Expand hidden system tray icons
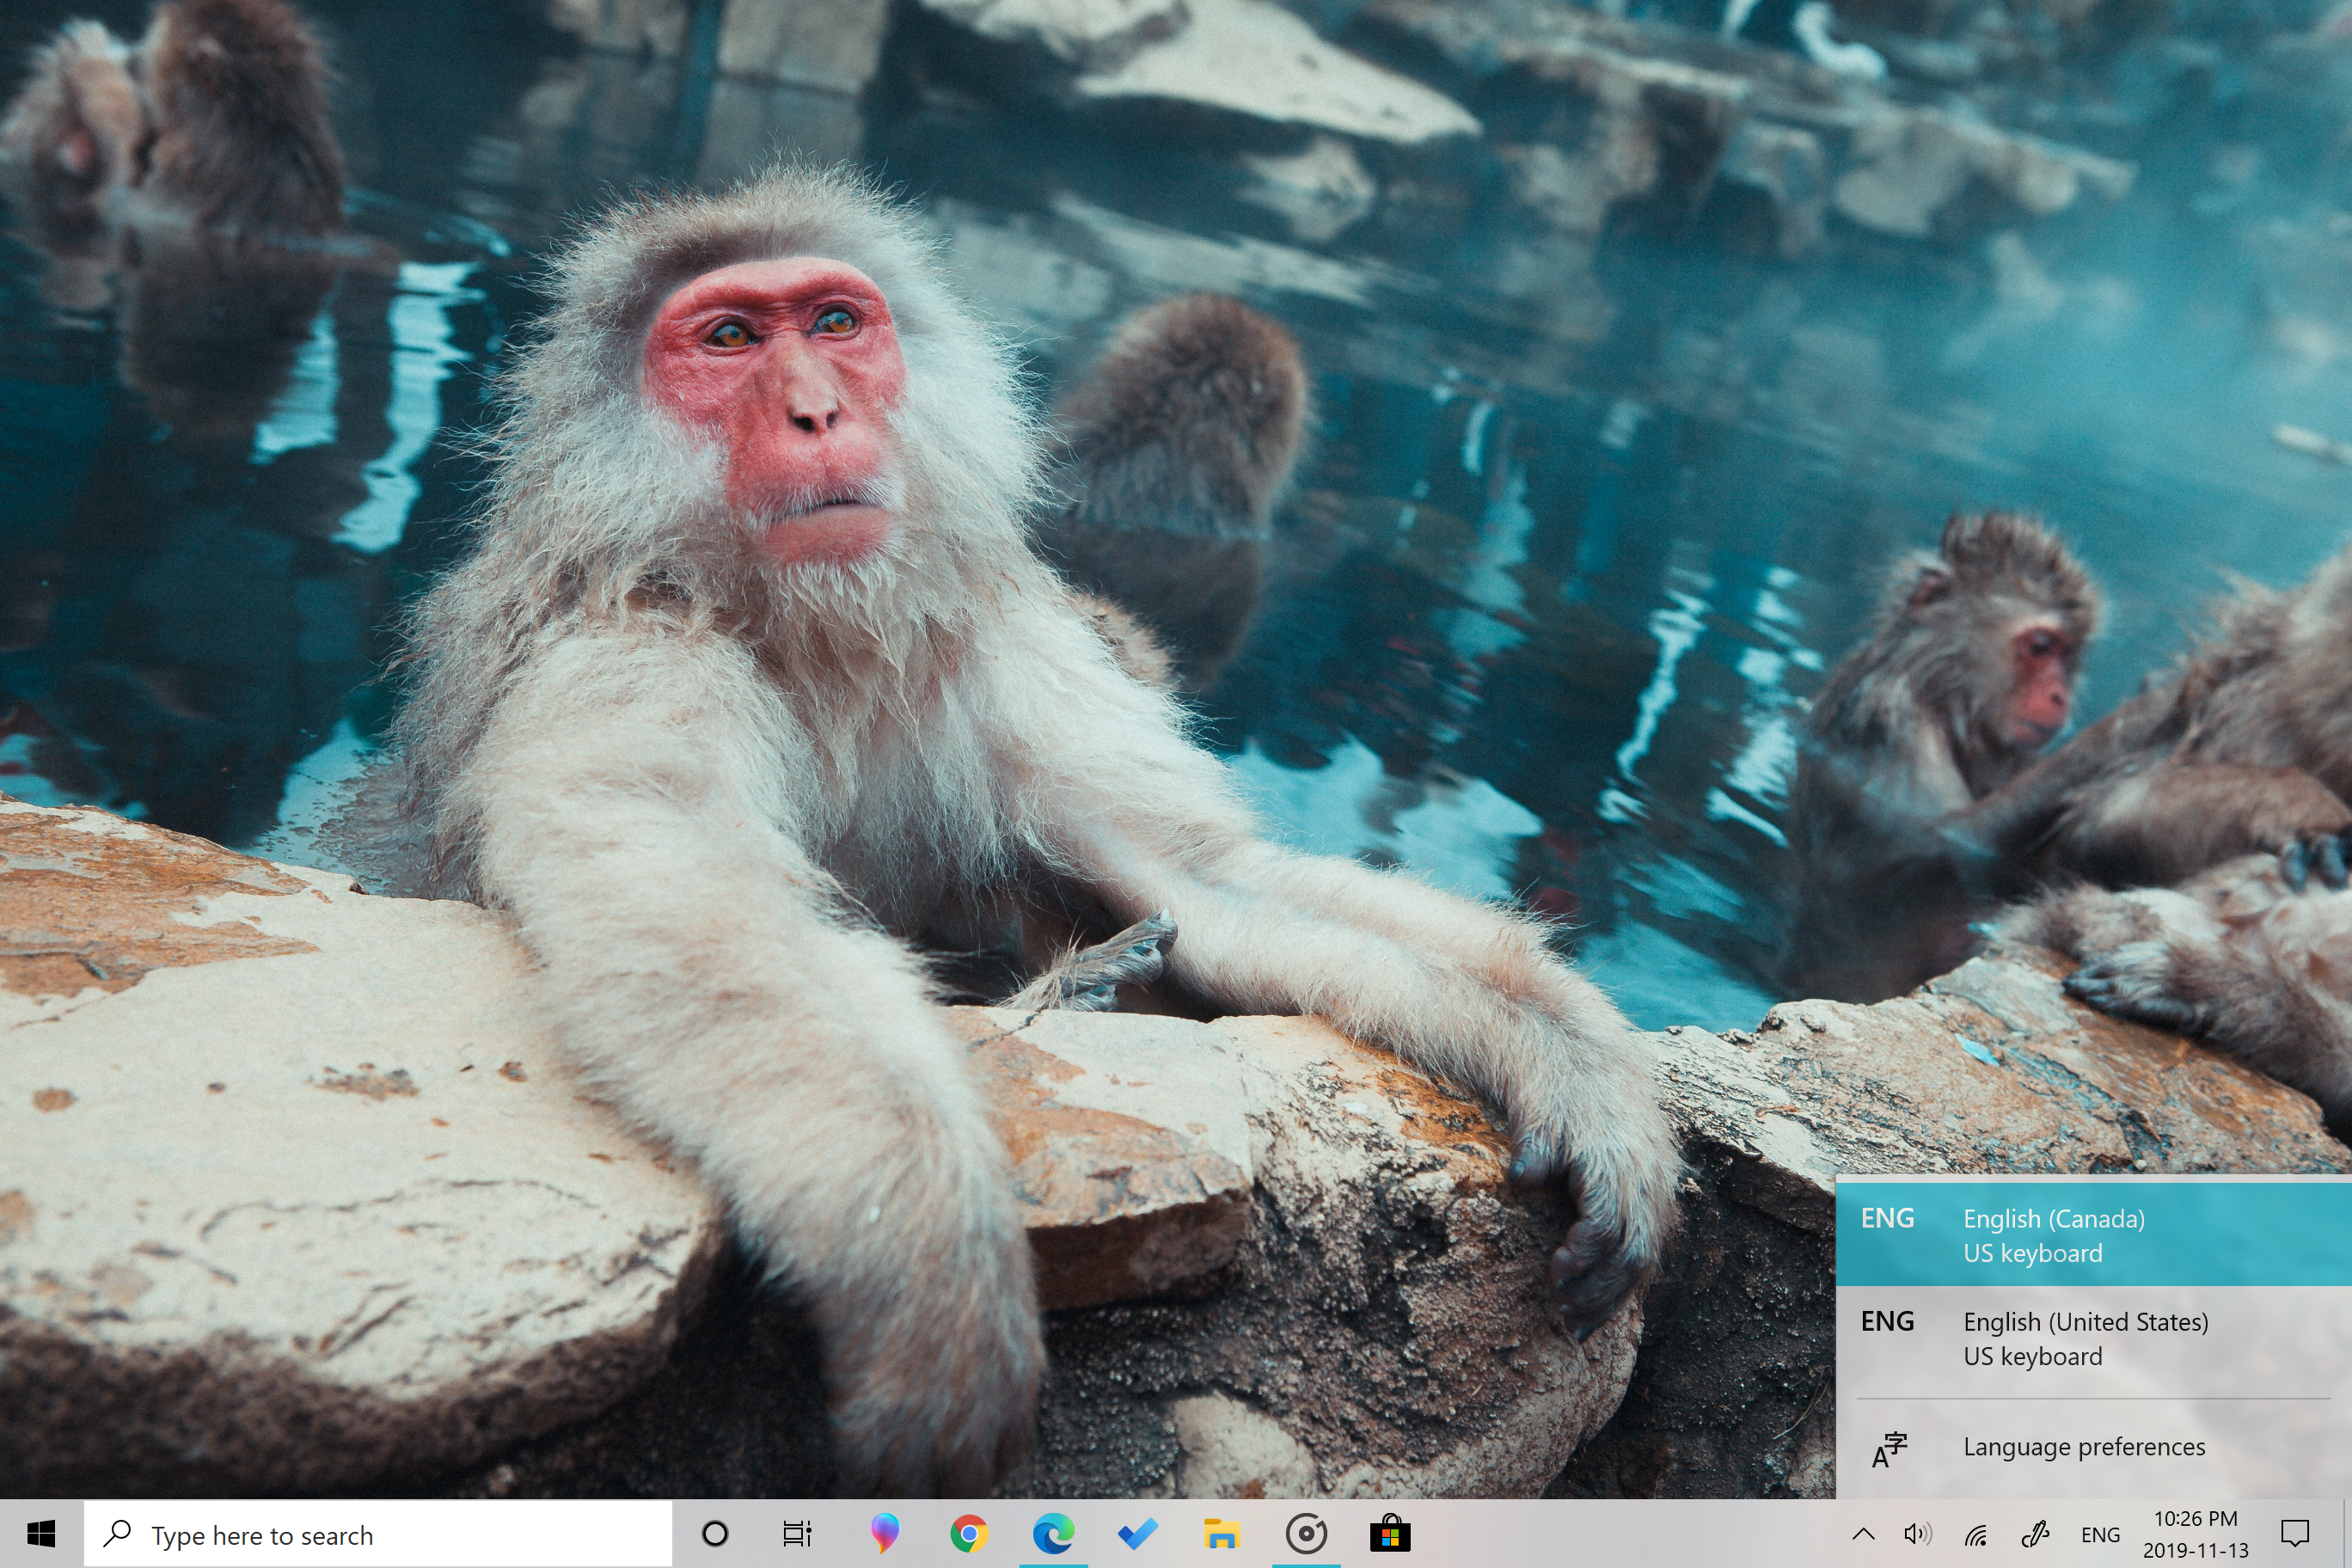This screenshot has width=2352, height=1568. tap(1863, 1534)
